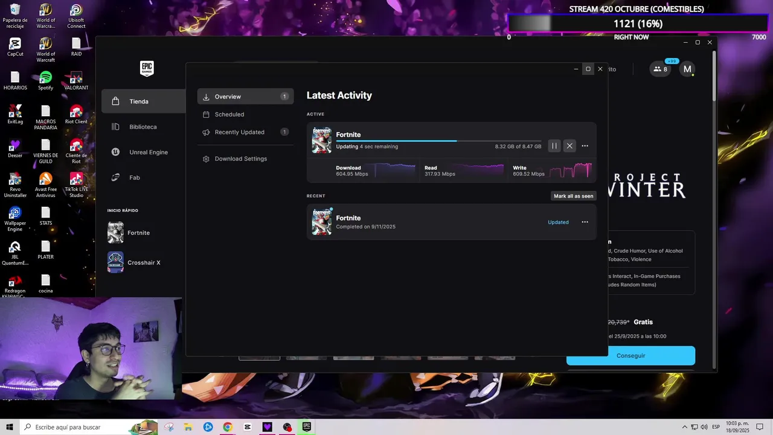Open Windows Start menu

coord(10,427)
